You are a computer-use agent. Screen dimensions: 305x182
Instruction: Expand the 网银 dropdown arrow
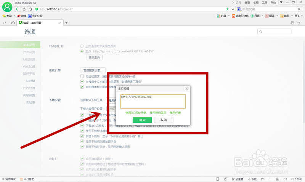tap(262, 16)
